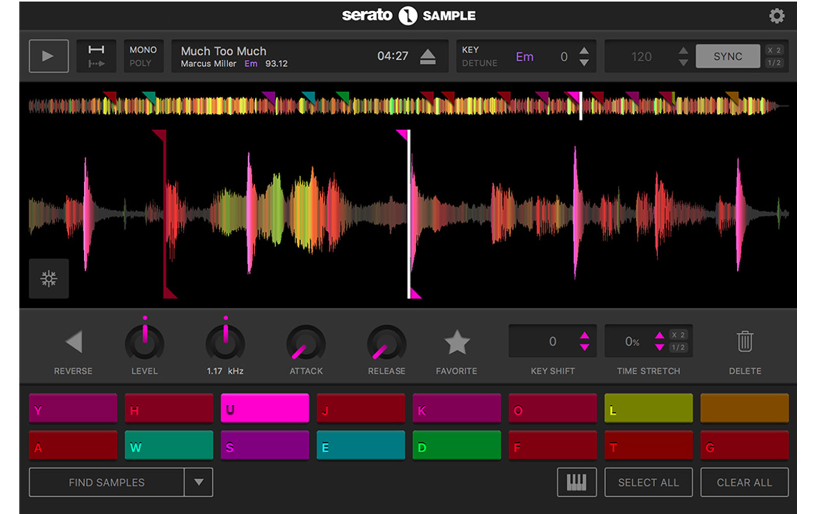Image resolution: width=817 pixels, height=514 pixels.
Task: Open the settings gear
Action: 777,16
